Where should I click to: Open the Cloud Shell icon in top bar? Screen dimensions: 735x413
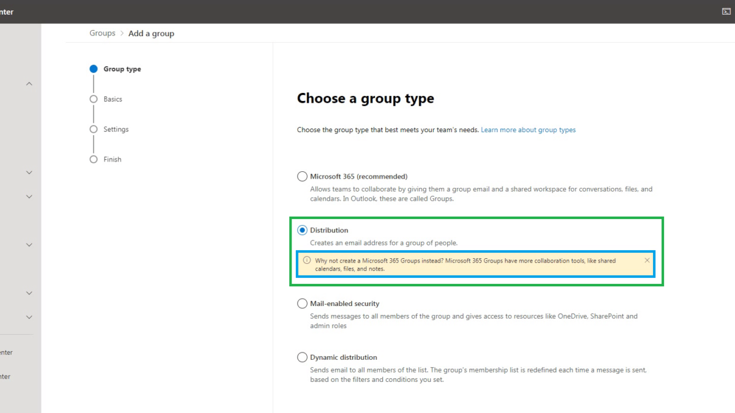click(x=726, y=12)
